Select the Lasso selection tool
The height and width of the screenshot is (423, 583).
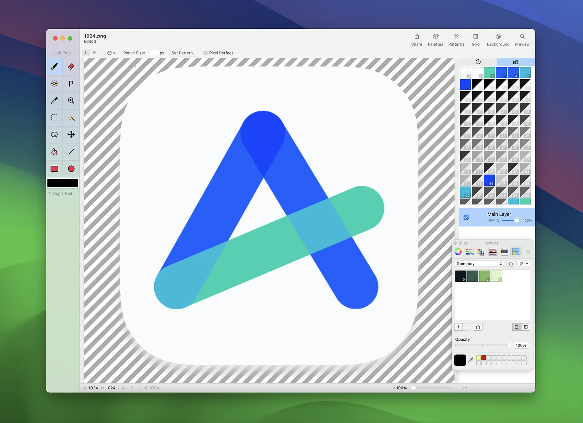pos(54,134)
